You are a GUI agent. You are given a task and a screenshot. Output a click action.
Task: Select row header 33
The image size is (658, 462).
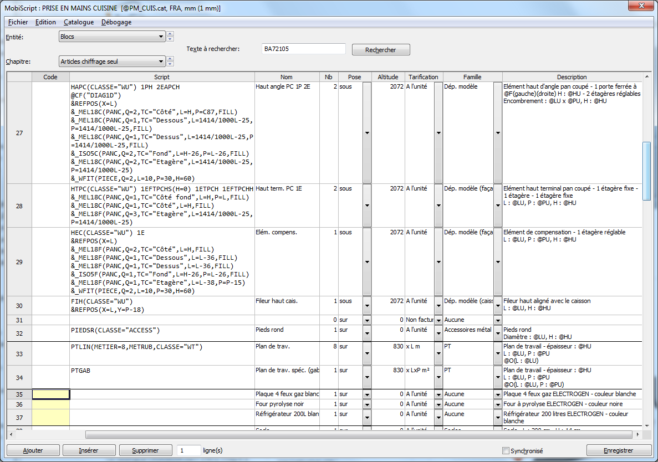(19, 353)
